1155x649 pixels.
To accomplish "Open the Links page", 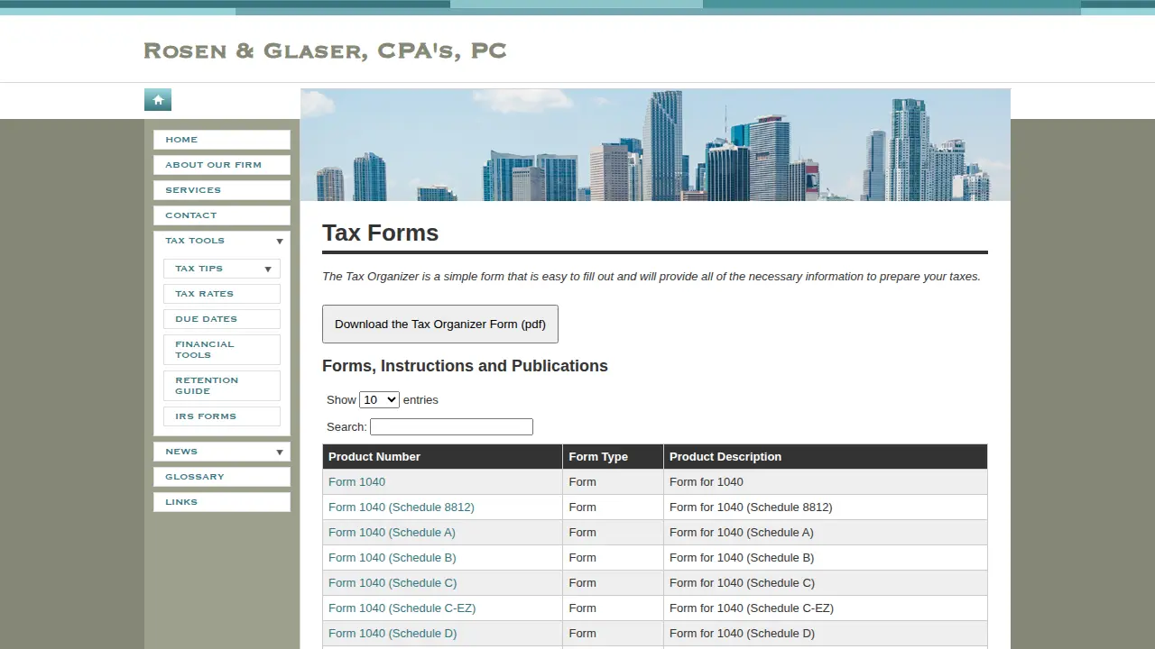I will coord(222,502).
